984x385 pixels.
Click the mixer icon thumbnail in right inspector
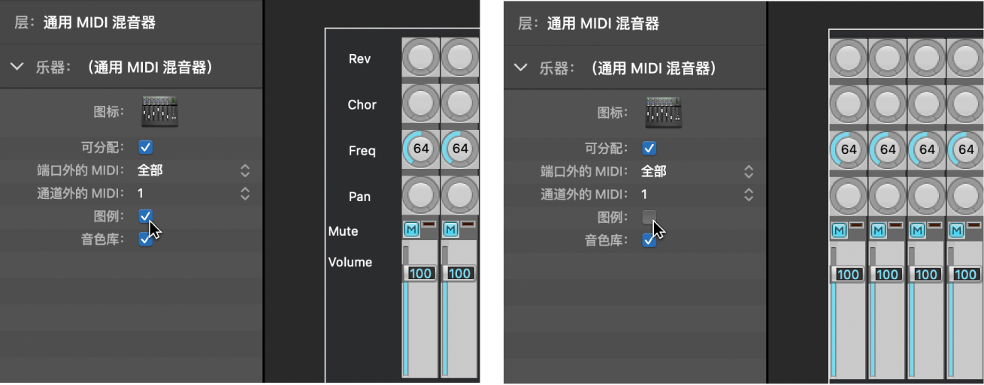pos(664,112)
